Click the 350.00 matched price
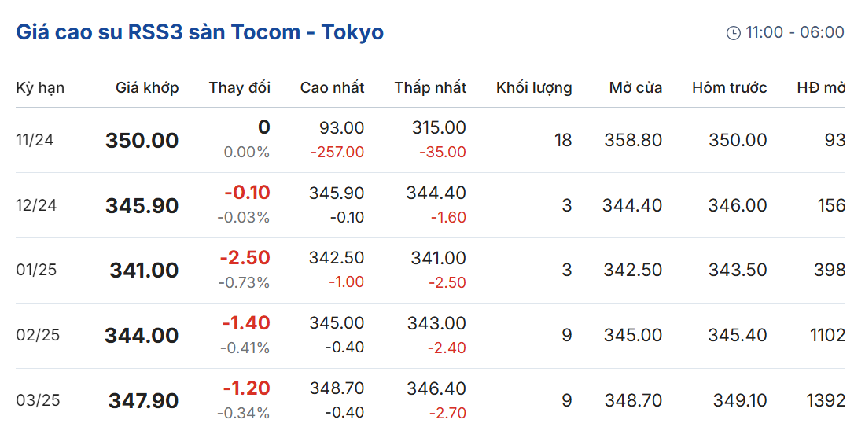This screenshot has height=427, width=854. click(142, 141)
